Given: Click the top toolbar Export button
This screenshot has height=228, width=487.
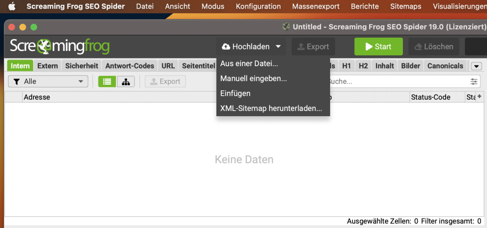Looking at the screenshot, I should (x=313, y=47).
